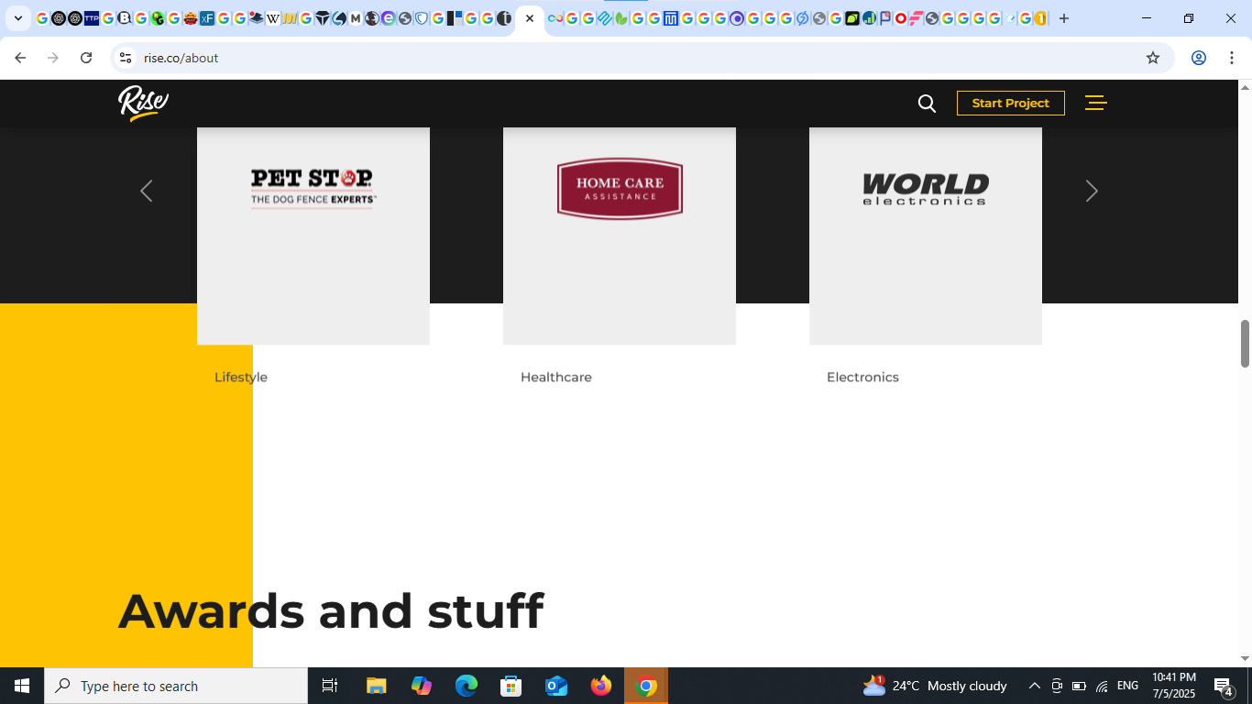Switch to the blue shield favicon tab
Viewport: 1252px width, 704px height.
tap(422, 18)
